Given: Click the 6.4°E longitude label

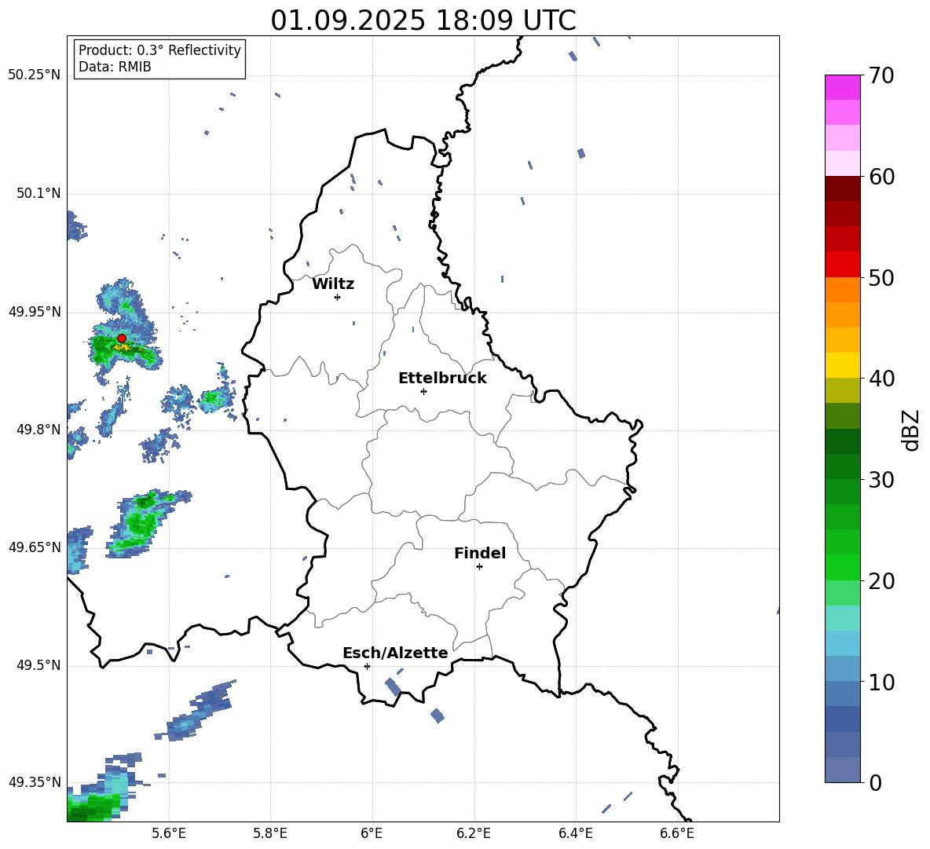Looking at the screenshot, I should pos(575,833).
